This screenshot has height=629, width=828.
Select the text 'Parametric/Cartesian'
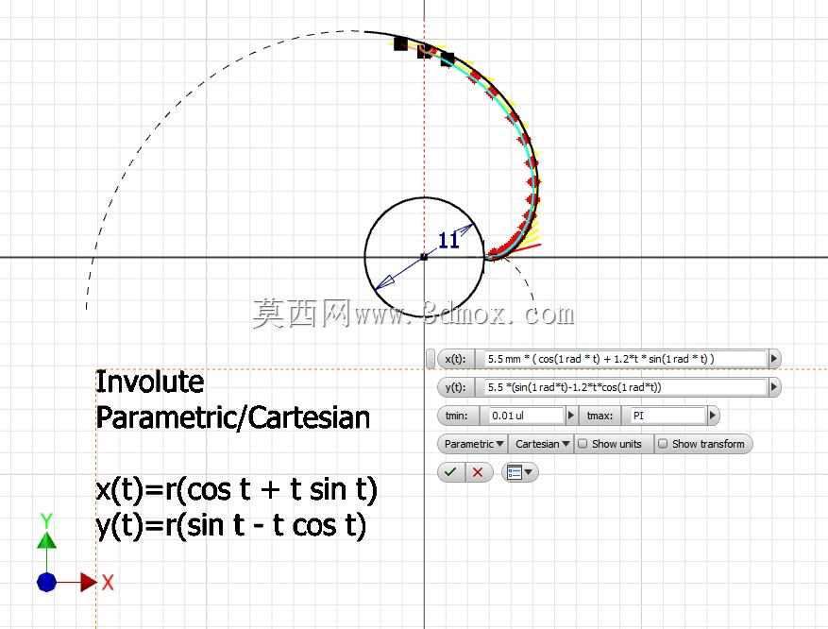[233, 418]
